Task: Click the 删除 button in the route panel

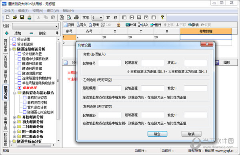Action: pyautogui.click(x=42, y=33)
